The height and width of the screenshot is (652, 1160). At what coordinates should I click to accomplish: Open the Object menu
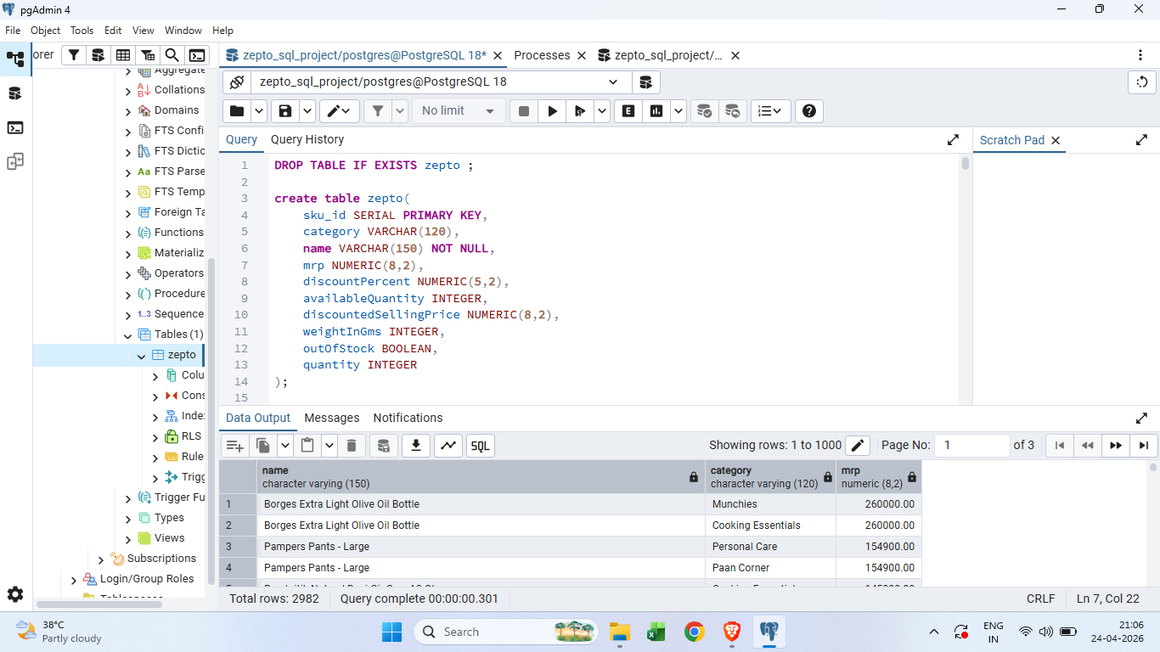[x=45, y=30]
